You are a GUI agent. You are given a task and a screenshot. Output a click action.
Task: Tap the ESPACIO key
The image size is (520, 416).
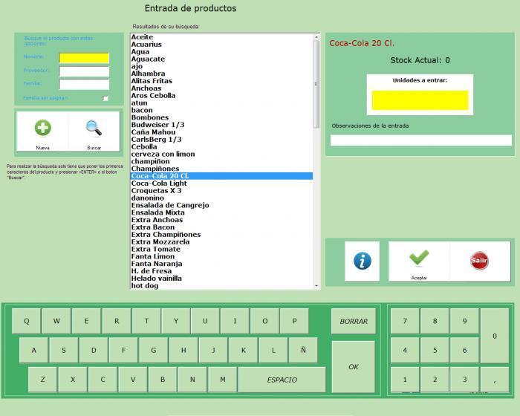point(282,380)
